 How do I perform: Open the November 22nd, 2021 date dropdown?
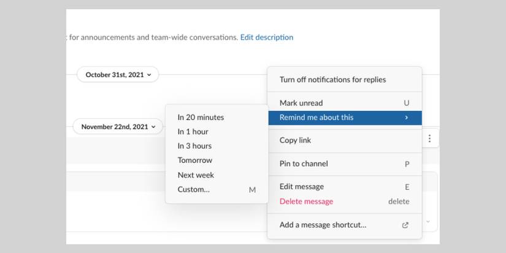(x=118, y=127)
